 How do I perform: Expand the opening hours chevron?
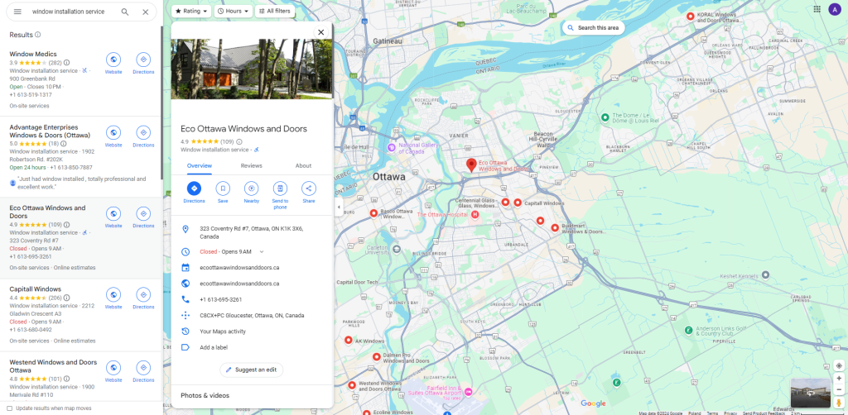coord(262,251)
